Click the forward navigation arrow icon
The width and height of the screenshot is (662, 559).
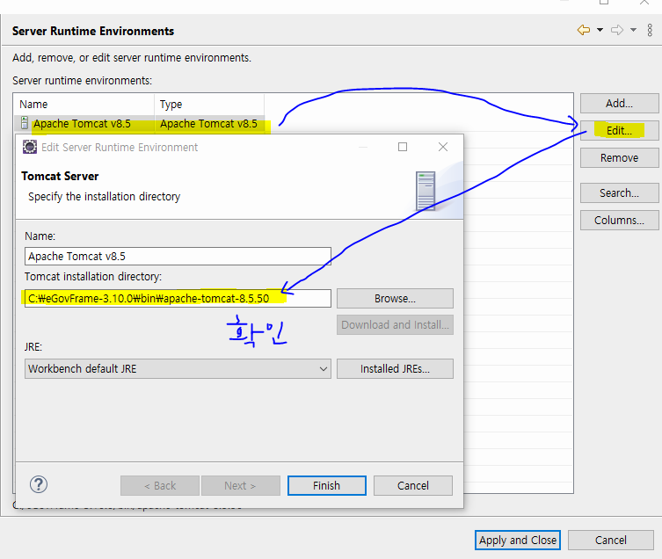click(x=617, y=30)
